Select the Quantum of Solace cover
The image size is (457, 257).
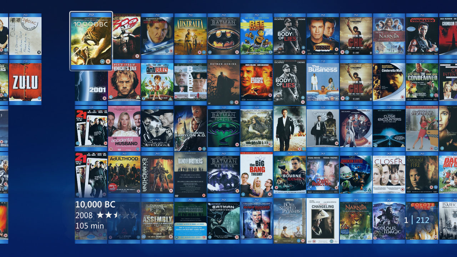[x=290, y=128]
